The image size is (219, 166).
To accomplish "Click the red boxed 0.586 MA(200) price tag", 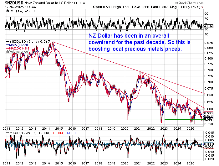I will pos(208,113).
